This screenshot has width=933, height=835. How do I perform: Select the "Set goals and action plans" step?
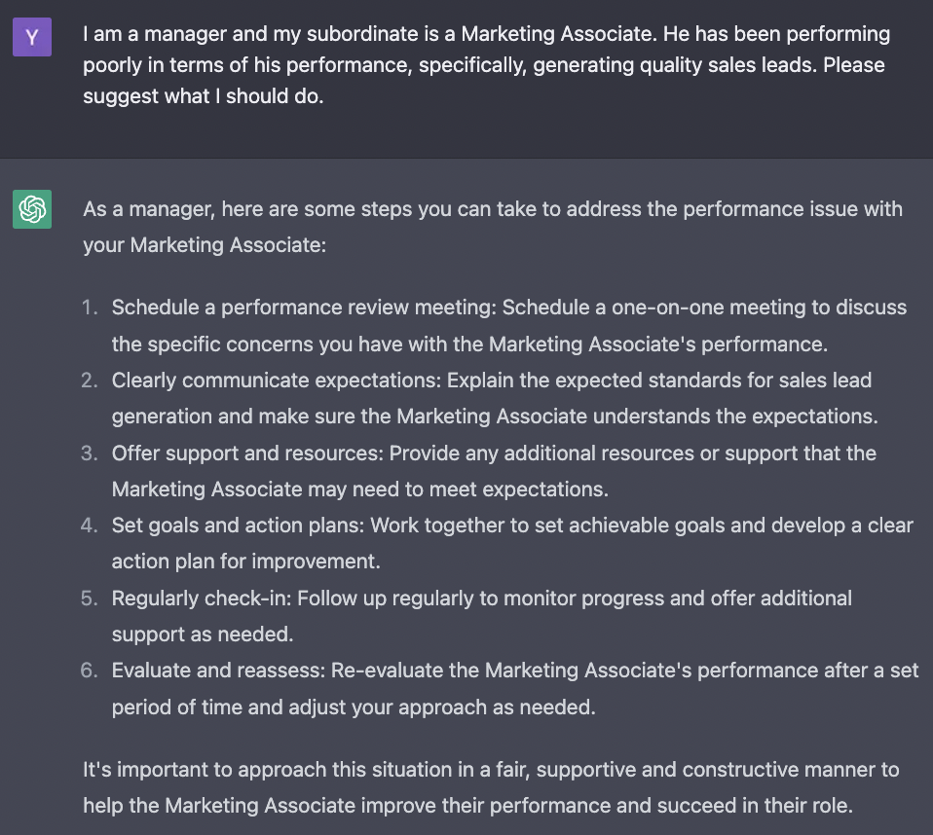pyautogui.click(x=237, y=526)
